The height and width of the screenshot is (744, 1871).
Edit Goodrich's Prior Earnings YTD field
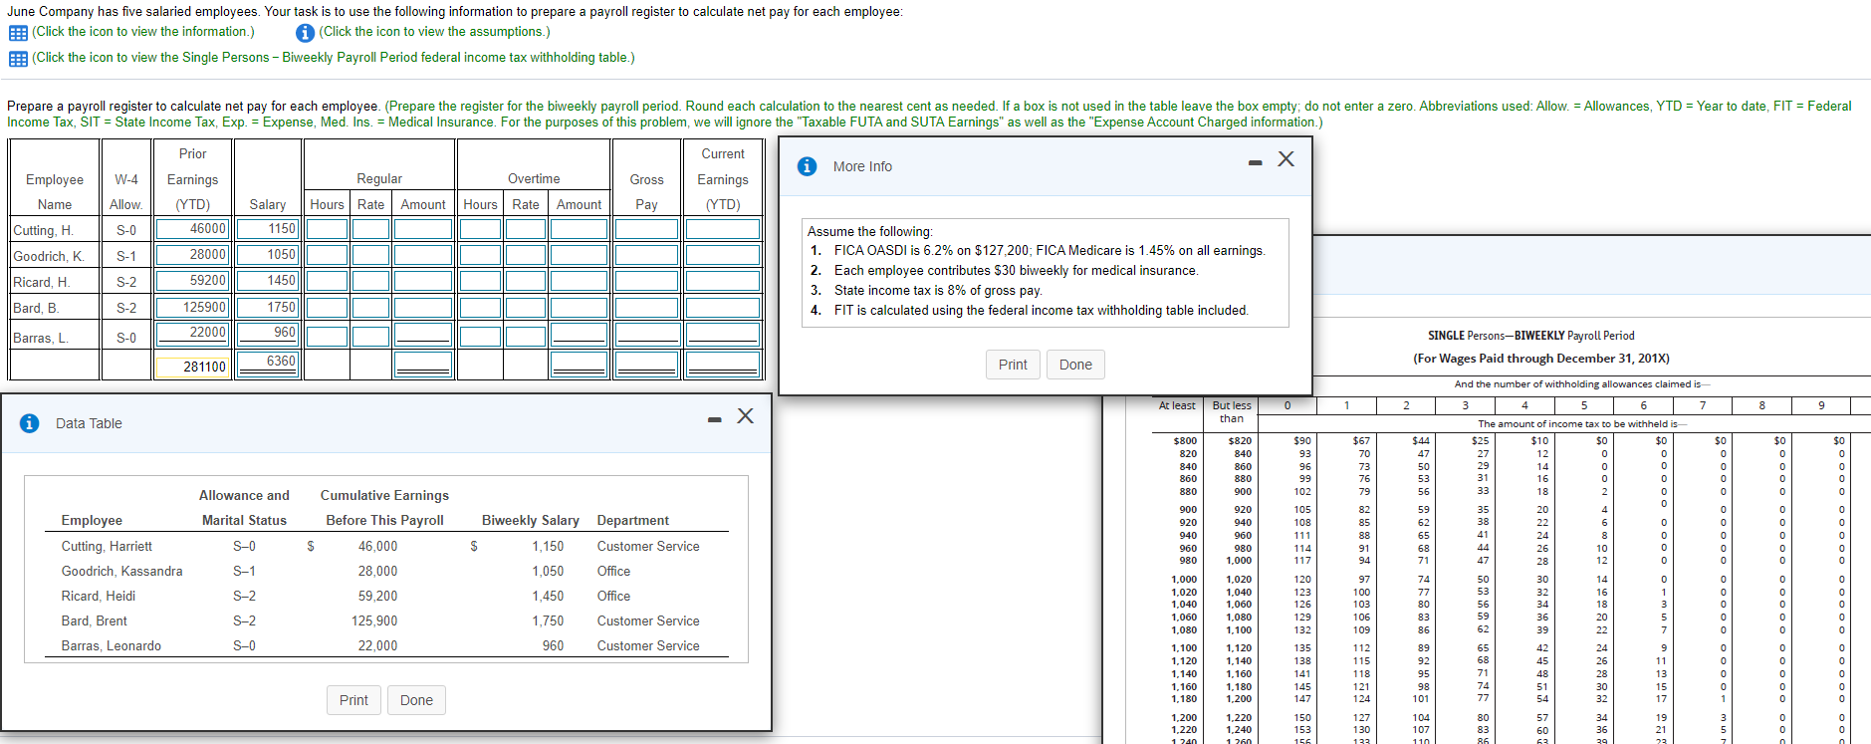coord(191,255)
